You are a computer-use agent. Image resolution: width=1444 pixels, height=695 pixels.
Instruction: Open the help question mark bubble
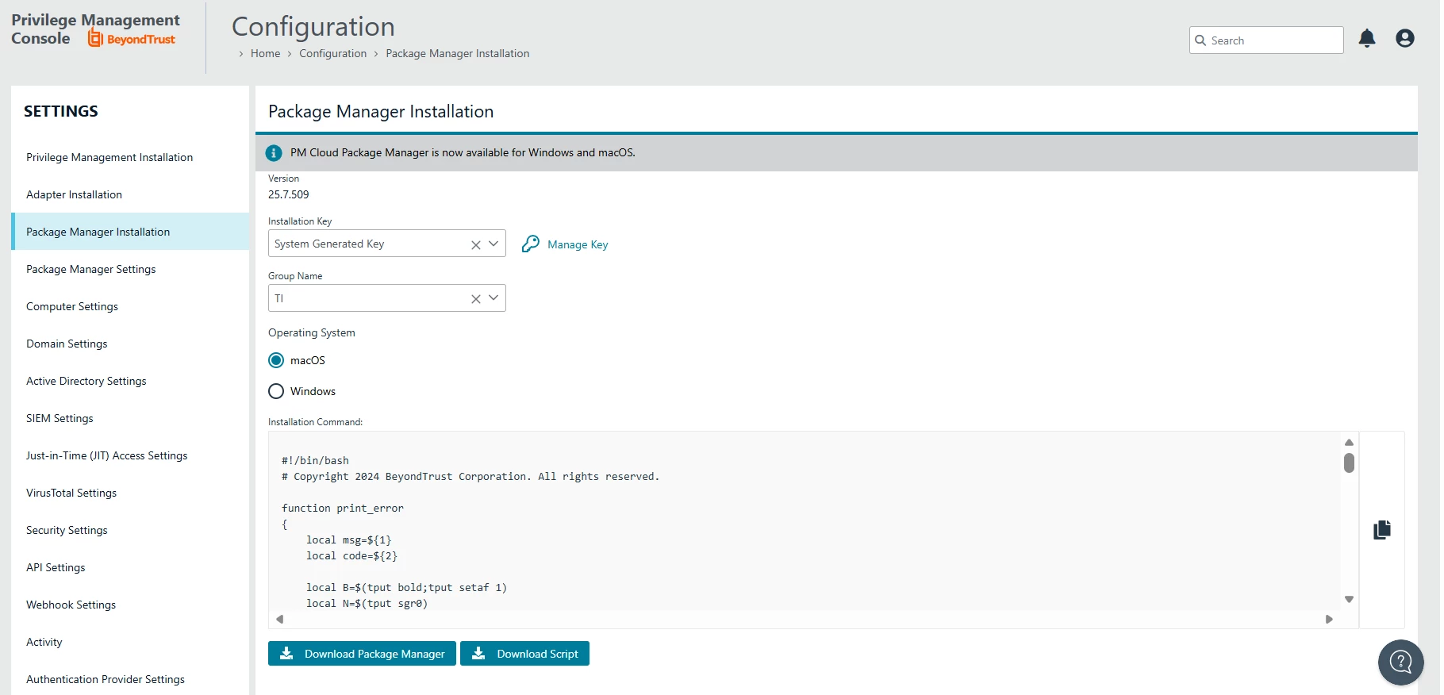click(1400, 662)
